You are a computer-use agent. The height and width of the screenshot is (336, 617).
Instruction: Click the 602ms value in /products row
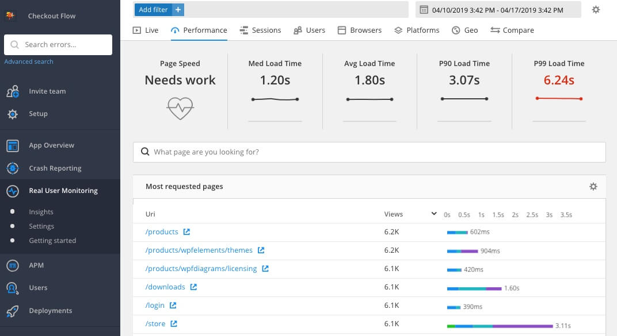coord(479,232)
